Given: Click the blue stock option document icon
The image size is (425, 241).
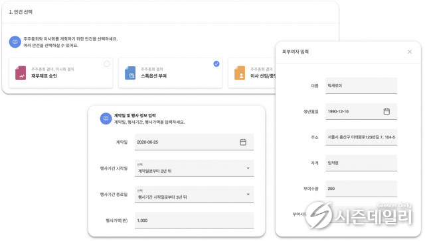Looking at the screenshot, I should (x=130, y=73).
